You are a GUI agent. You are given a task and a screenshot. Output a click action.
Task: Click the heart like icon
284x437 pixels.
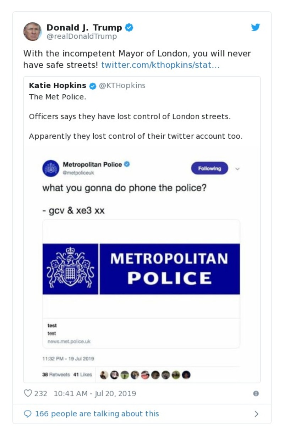(28, 393)
